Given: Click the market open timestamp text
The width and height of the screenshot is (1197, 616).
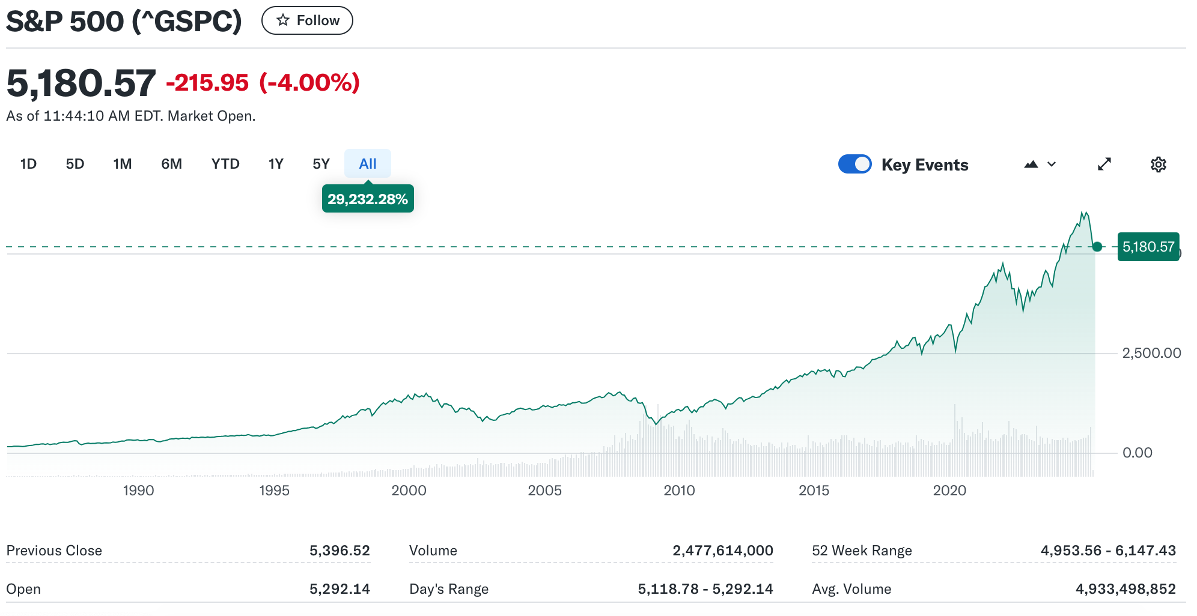Looking at the screenshot, I should point(131,116).
